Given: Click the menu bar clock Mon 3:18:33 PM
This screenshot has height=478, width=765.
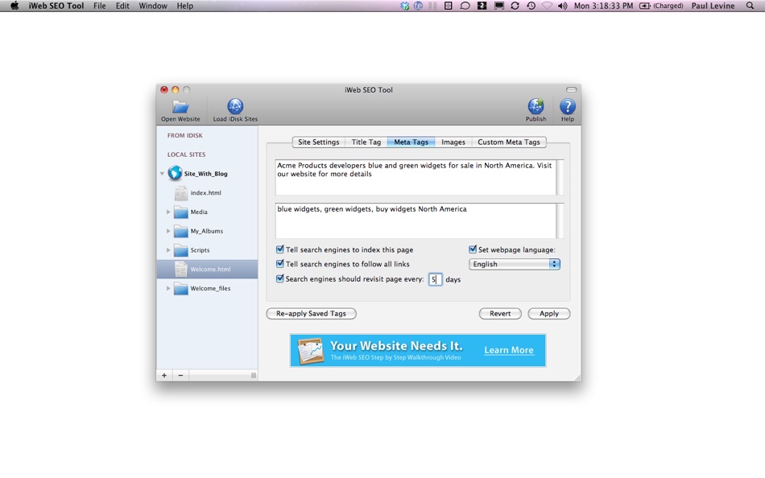Looking at the screenshot, I should (603, 6).
